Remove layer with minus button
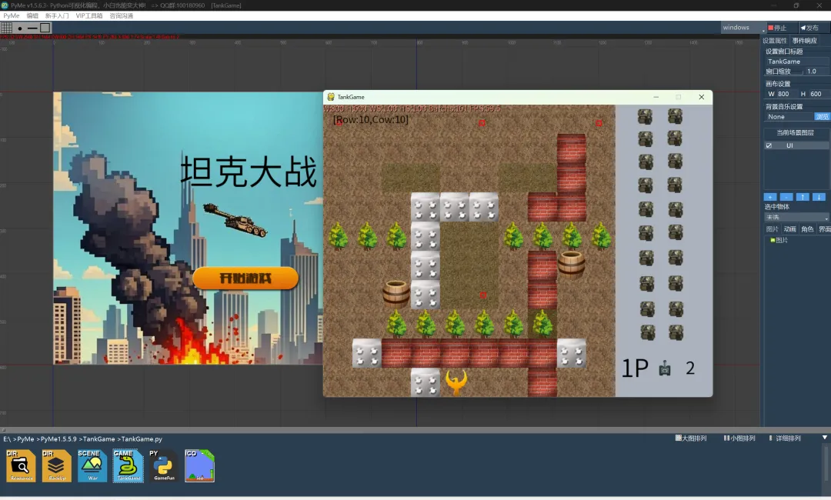The height and width of the screenshot is (500, 831). click(x=786, y=197)
